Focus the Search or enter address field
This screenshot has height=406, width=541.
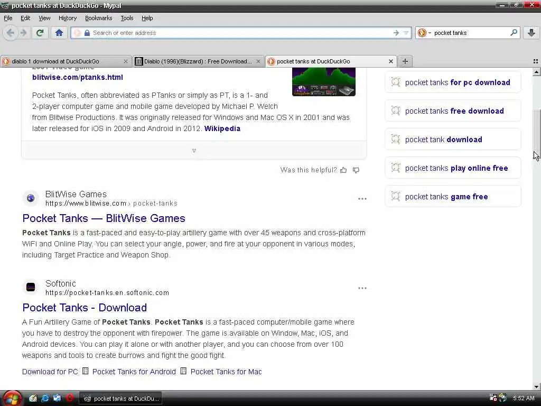click(x=241, y=33)
